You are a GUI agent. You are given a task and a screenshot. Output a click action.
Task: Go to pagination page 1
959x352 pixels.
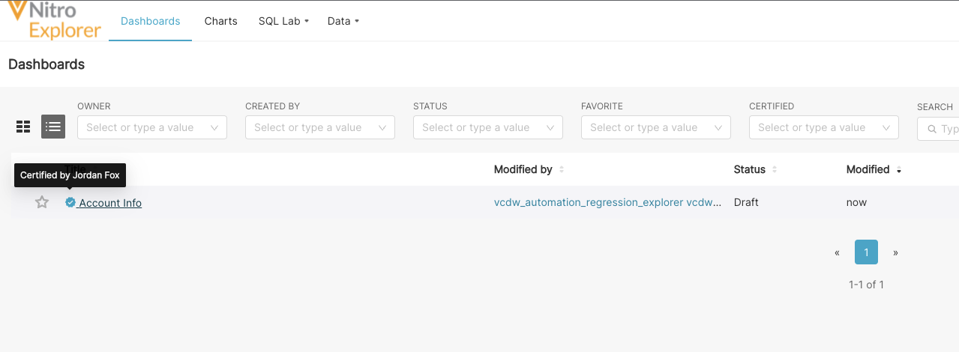click(866, 252)
